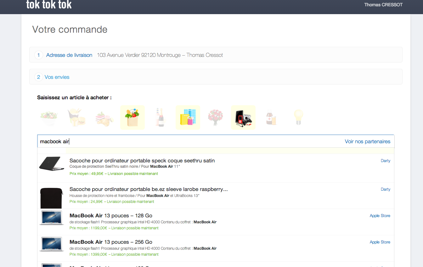
Task: Click the pharmacy medicine bottle icon
Action: tap(271, 117)
